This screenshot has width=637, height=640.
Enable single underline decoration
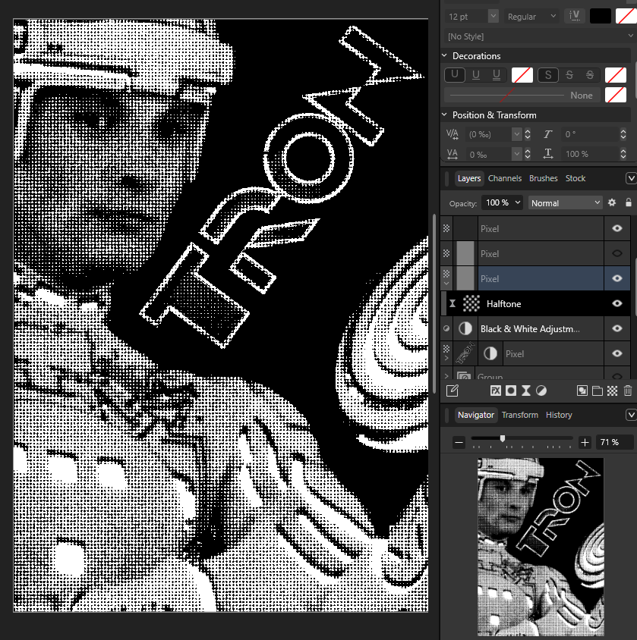(x=475, y=75)
